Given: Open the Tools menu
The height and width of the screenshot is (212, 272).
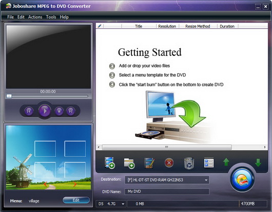Looking at the screenshot, I should coord(51,17).
